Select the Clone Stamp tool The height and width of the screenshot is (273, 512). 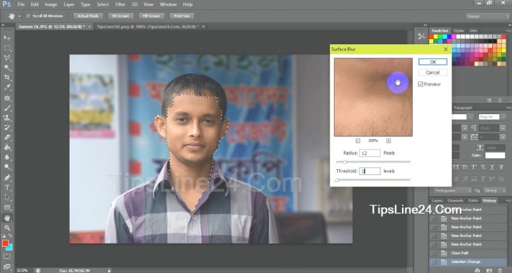(x=7, y=118)
